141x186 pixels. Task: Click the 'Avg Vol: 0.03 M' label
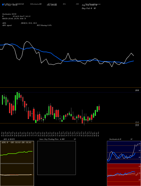pos(89,5)
